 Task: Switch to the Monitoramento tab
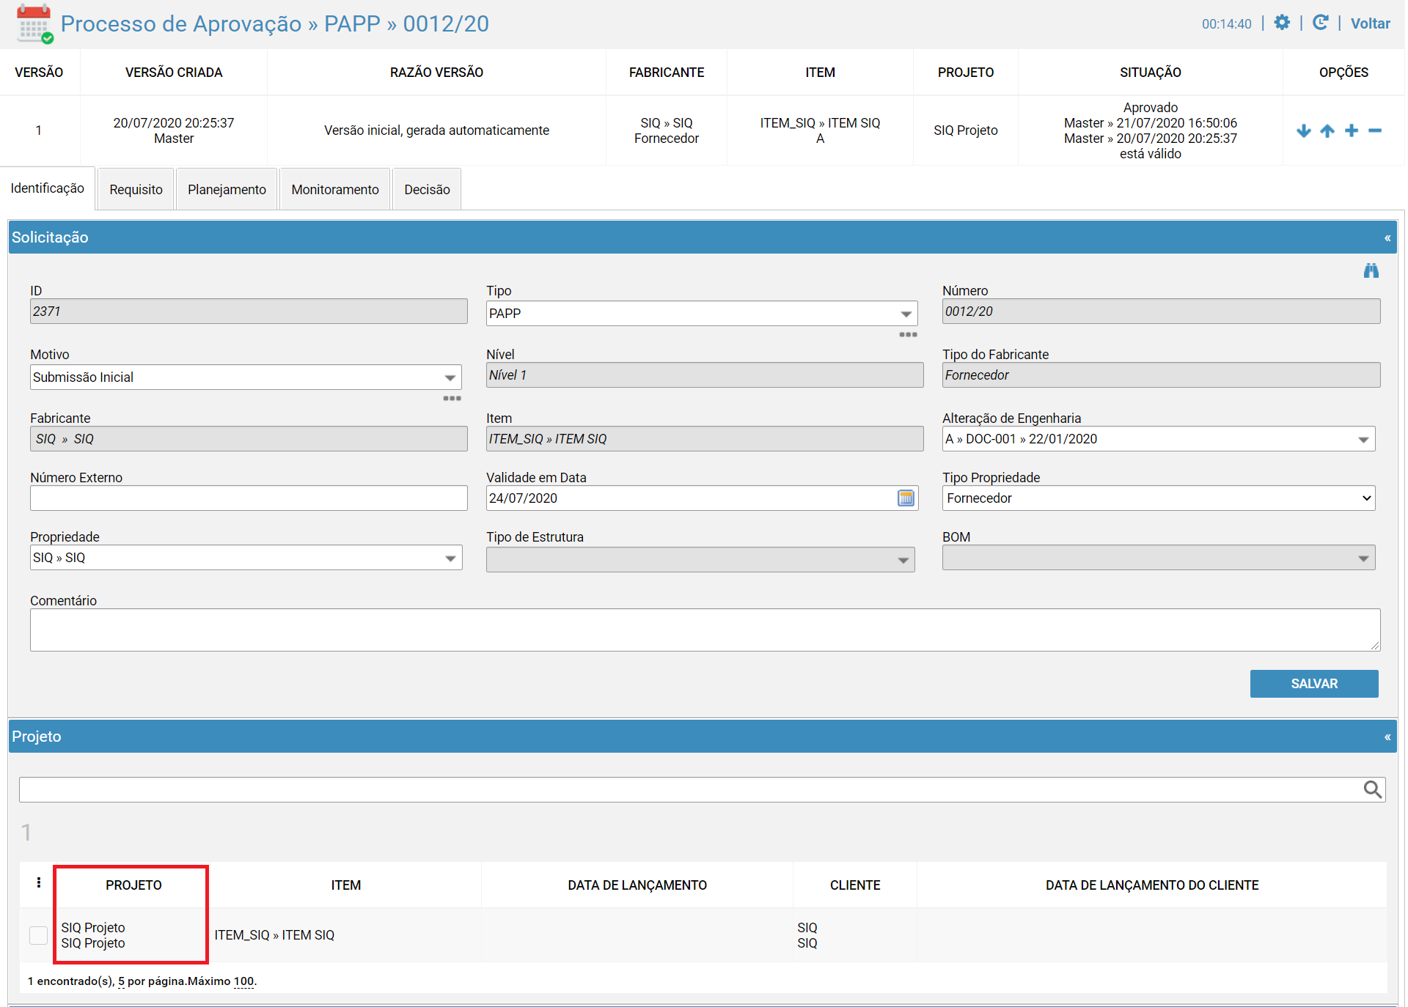point(335,190)
